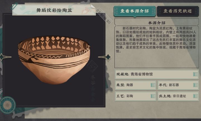201x121 pixels.
Task: Open the list icon for 类型 陶器
Action: (x=153, y=85)
